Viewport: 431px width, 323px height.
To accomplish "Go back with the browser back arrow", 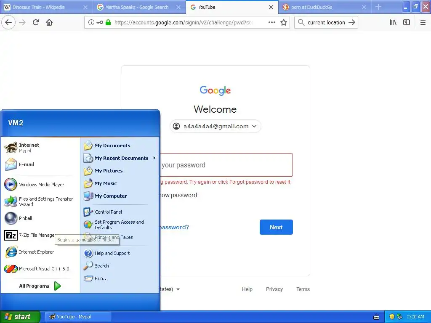I will coord(8,22).
